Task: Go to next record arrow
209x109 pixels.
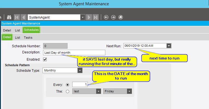Action: [x=89, y=17]
